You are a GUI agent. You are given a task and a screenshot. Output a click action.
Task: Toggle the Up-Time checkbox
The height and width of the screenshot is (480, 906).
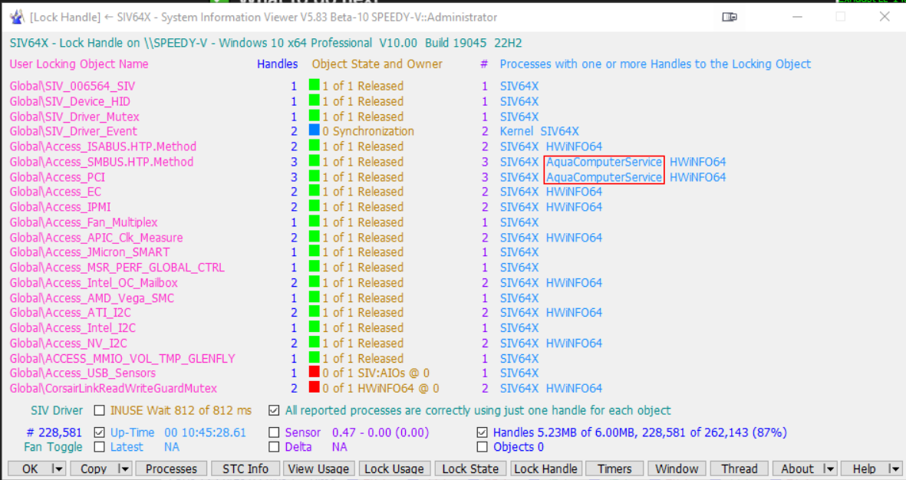[x=100, y=432]
